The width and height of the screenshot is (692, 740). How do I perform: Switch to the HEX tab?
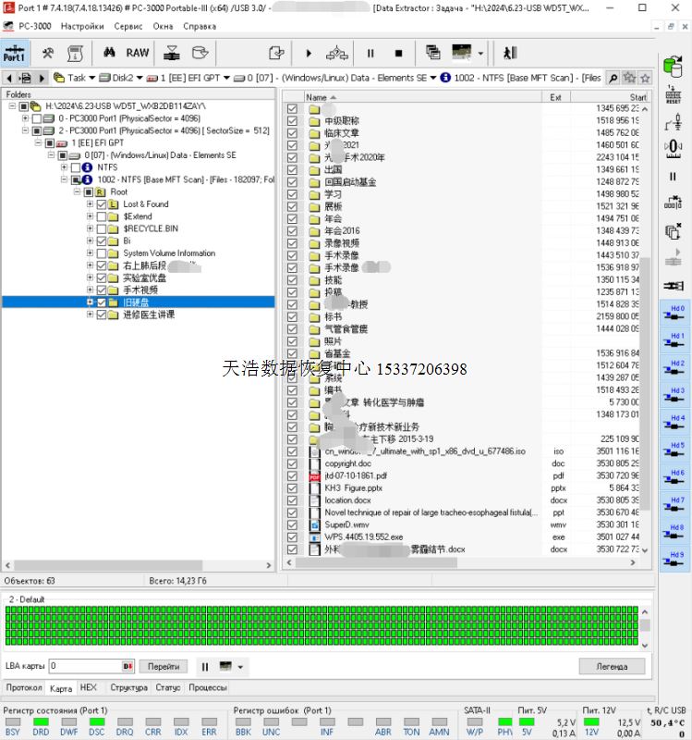(88, 688)
